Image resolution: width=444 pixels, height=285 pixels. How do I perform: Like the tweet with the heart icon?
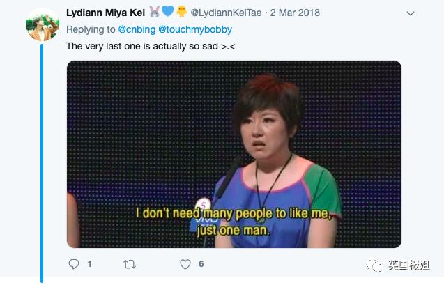[x=185, y=264]
